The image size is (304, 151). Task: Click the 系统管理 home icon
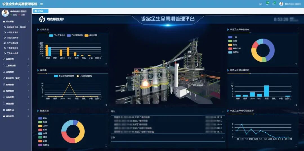coord(4,116)
